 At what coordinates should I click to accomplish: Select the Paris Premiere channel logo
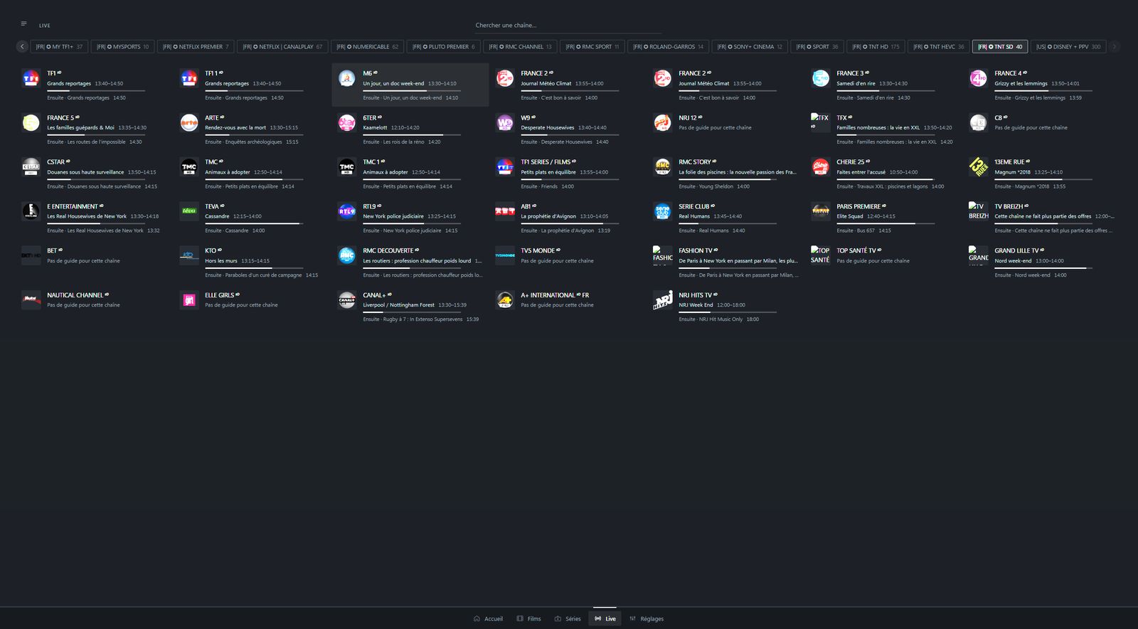[x=821, y=211]
